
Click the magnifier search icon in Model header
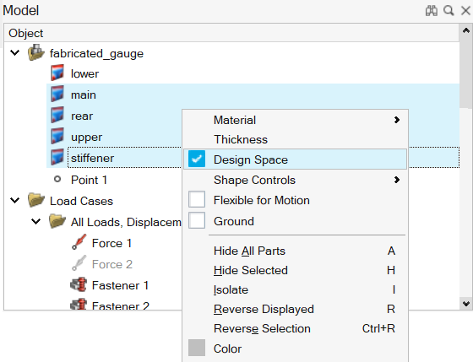pos(449,11)
